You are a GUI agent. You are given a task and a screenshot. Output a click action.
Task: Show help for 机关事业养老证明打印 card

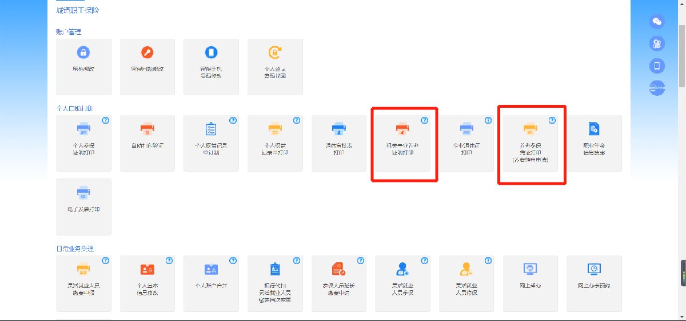click(x=424, y=120)
